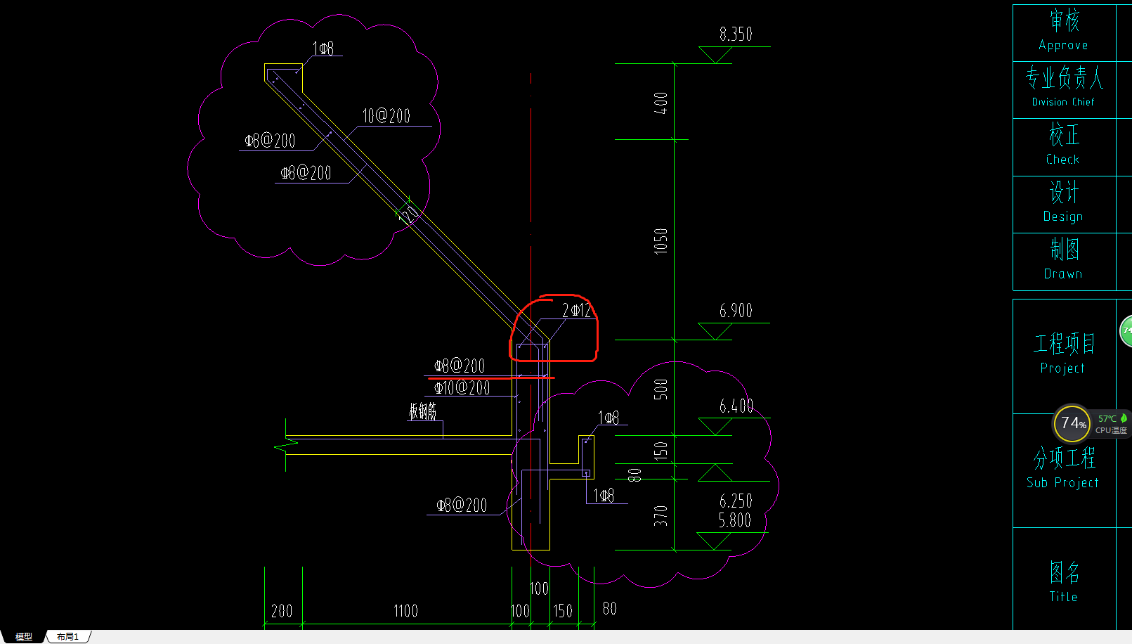Select the 5.800 elevation label
The width and height of the screenshot is (1132, 644).
[x=735, y=520]
